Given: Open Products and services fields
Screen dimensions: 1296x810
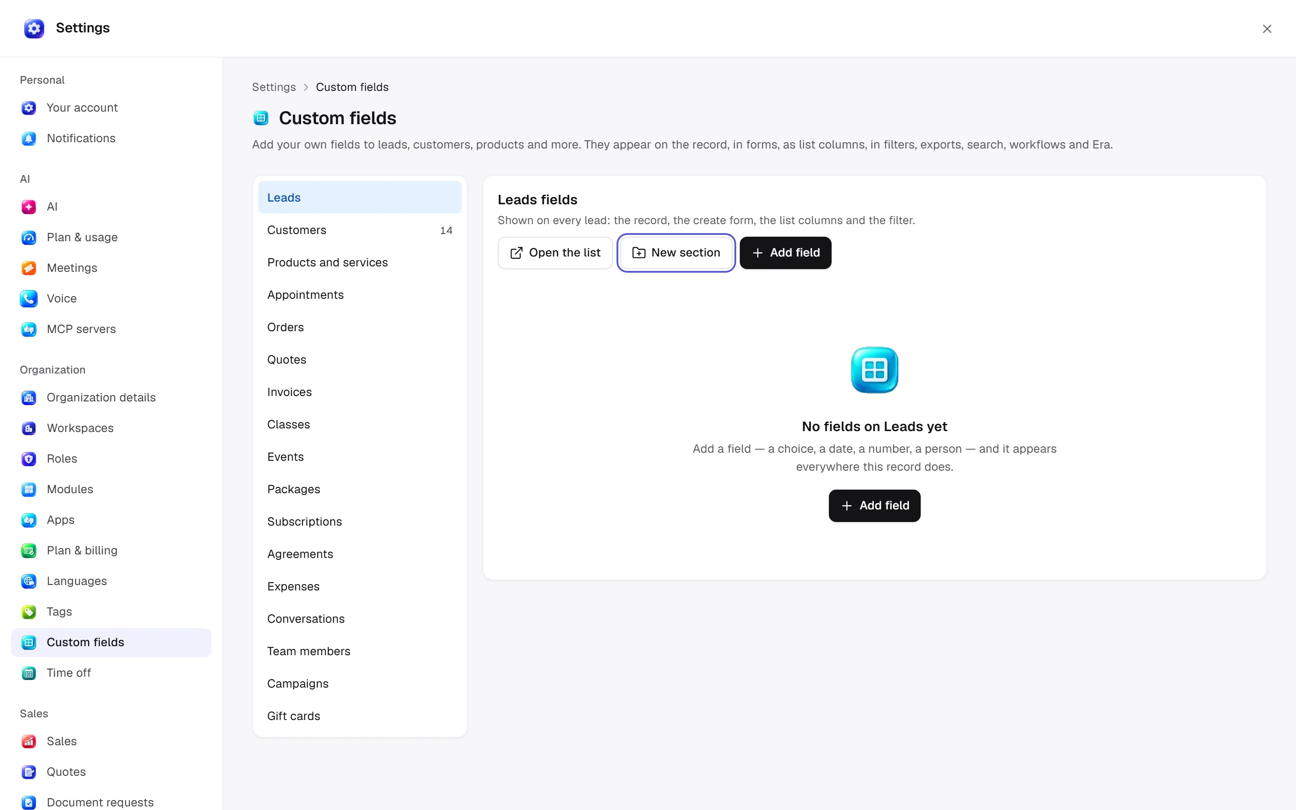Looking at the screenshot, I should pos(360,262).
